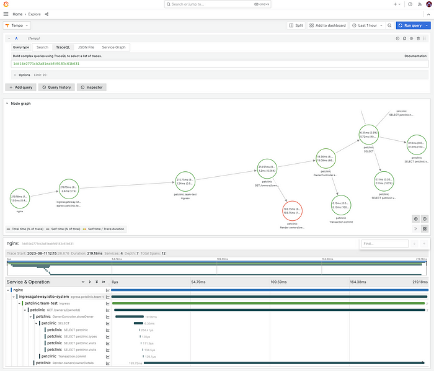The image size is (434, 371).
Task: Open the hamburger navigation menu
Action: pos(6,14)
